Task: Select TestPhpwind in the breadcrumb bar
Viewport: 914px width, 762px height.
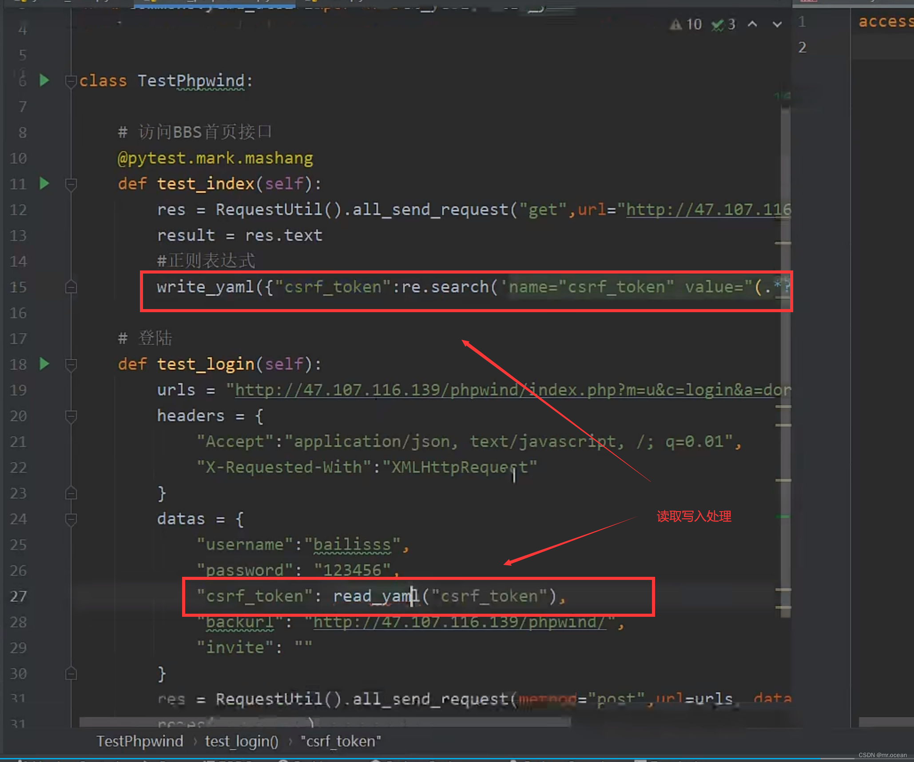Action: (140, 741)
